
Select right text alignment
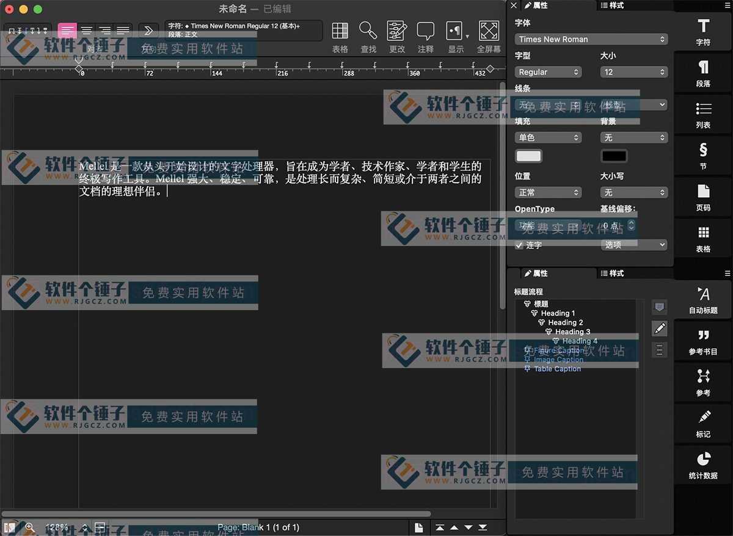point(105,31)
